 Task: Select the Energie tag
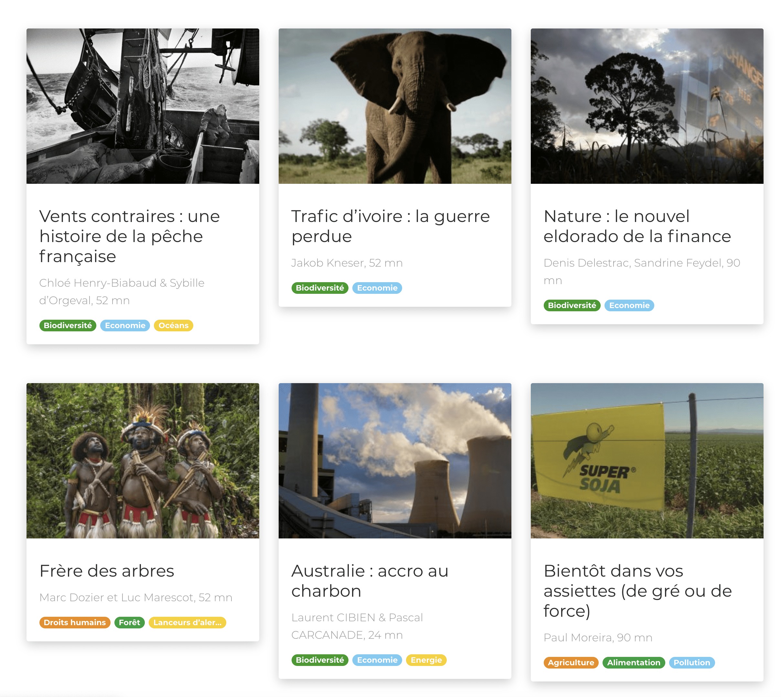[x=426, y=660]
